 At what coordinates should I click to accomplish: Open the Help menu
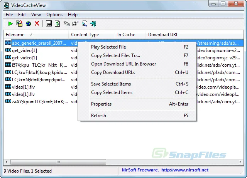pos(73,15)
